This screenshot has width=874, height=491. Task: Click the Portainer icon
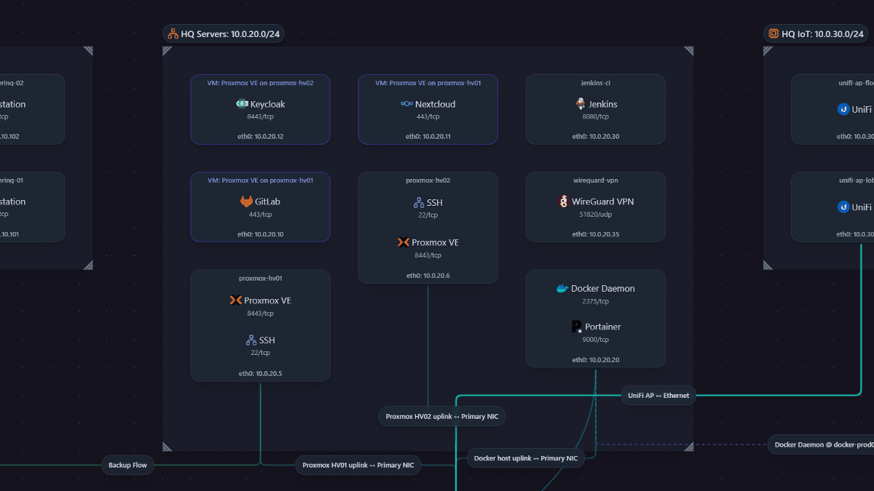[578, 326]
